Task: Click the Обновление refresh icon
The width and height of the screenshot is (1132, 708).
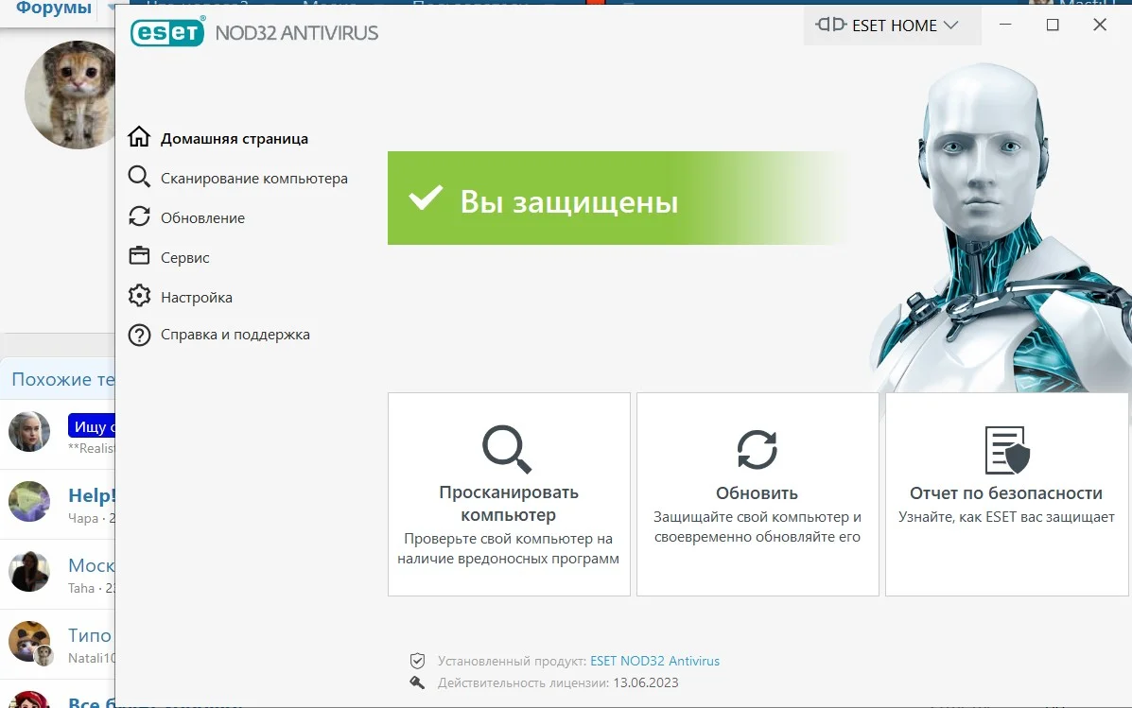Action: [139, 216]
